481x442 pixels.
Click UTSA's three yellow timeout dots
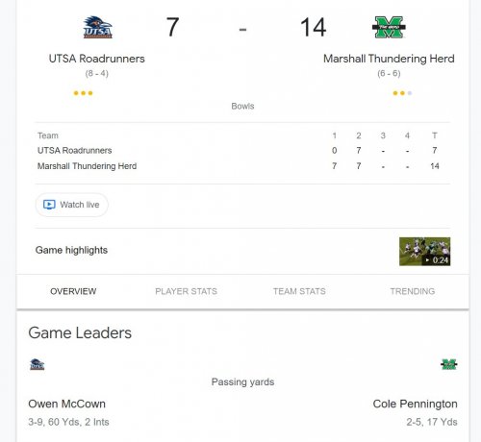(83, 93)
